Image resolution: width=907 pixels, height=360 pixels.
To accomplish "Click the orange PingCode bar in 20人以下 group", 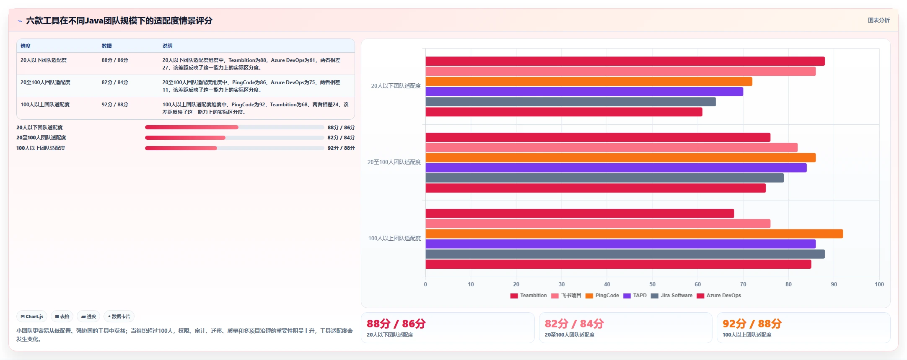I will pyautogui.click(x=589, y=82).
